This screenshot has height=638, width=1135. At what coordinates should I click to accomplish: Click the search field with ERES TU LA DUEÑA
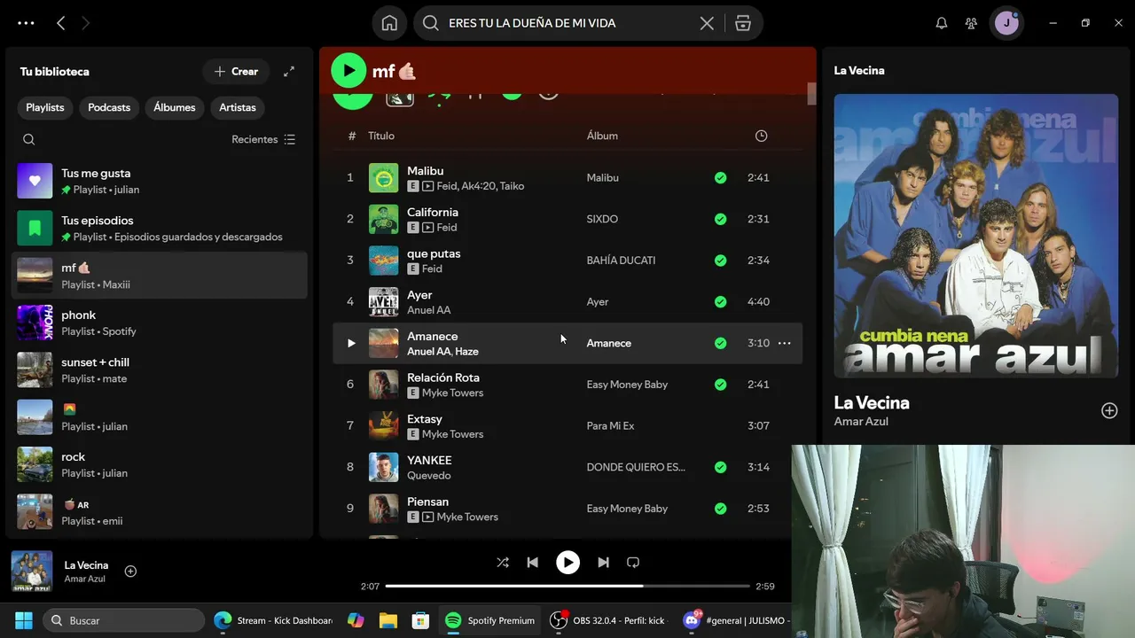tap(567, 23)
